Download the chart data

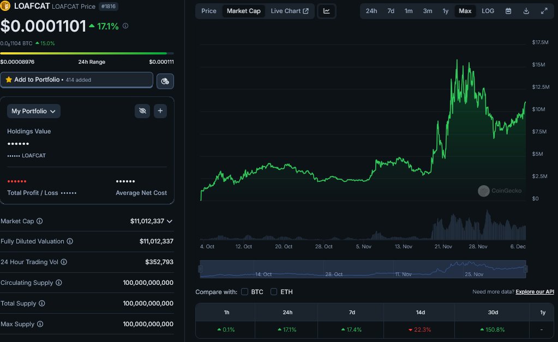coord(525,10)
